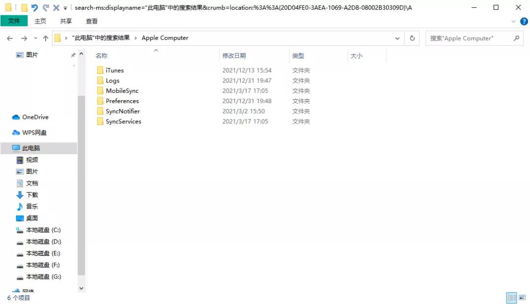This screenshot has height=304, width=530.
Task: Open the 文件 menu
Action: pos(15,21)
